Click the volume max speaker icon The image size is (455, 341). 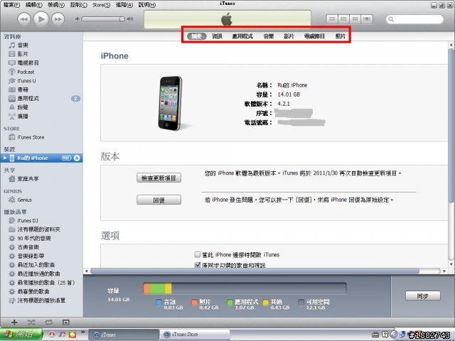coord(130,19)
